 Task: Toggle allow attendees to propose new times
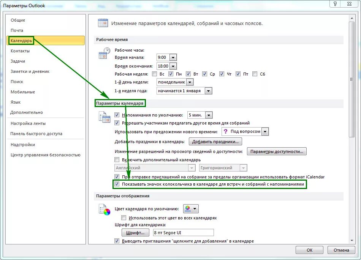tap(117, 123)
